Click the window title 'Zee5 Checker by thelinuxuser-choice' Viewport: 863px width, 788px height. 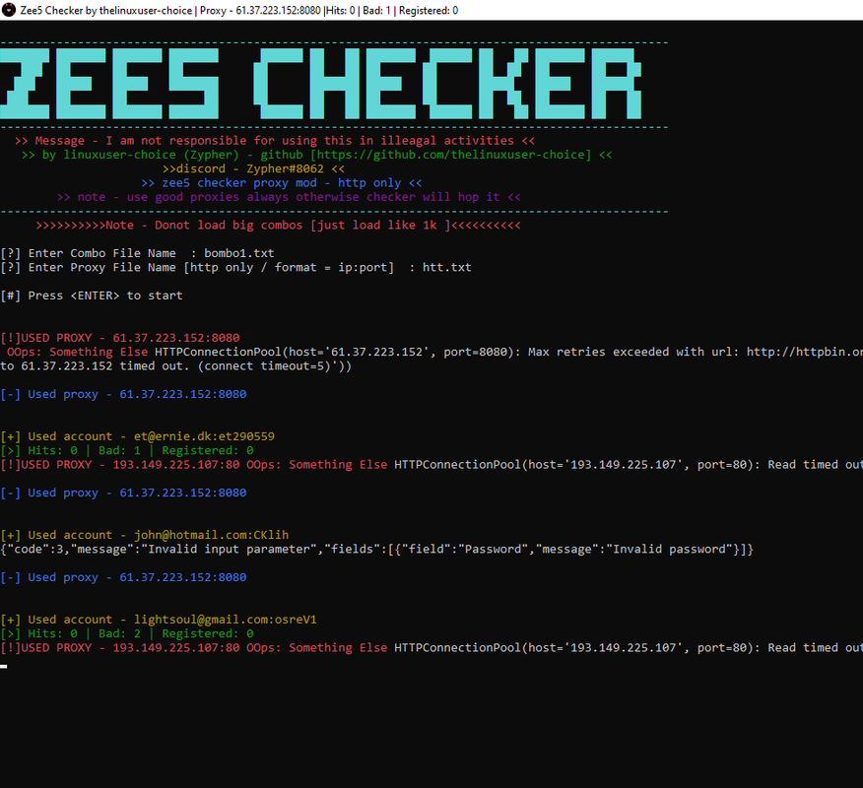[x=106, y=11]
